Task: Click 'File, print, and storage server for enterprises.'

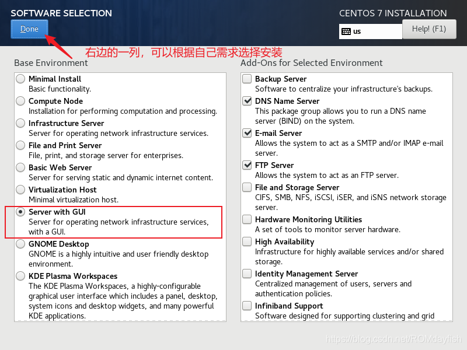Action: coord(106,155)
